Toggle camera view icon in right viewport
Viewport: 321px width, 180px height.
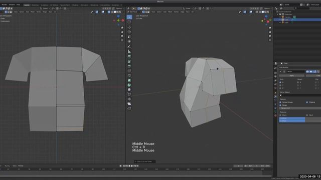270,36
